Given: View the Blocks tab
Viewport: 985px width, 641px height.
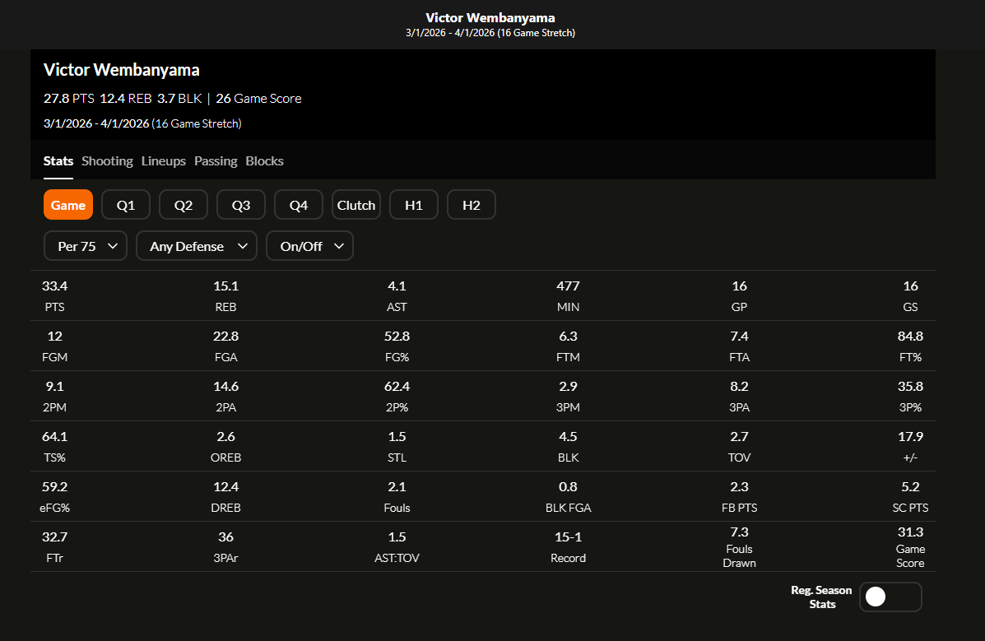Looking at the screenshot, I should pos(264,161).
